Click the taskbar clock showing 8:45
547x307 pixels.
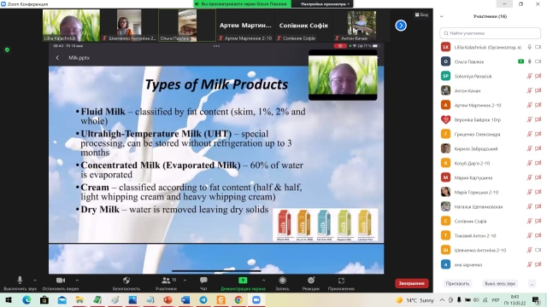tap(515, 300)
